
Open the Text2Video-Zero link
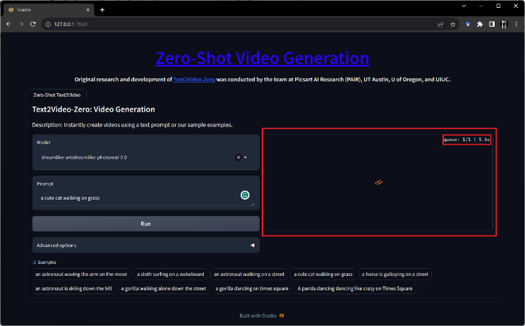193,80
